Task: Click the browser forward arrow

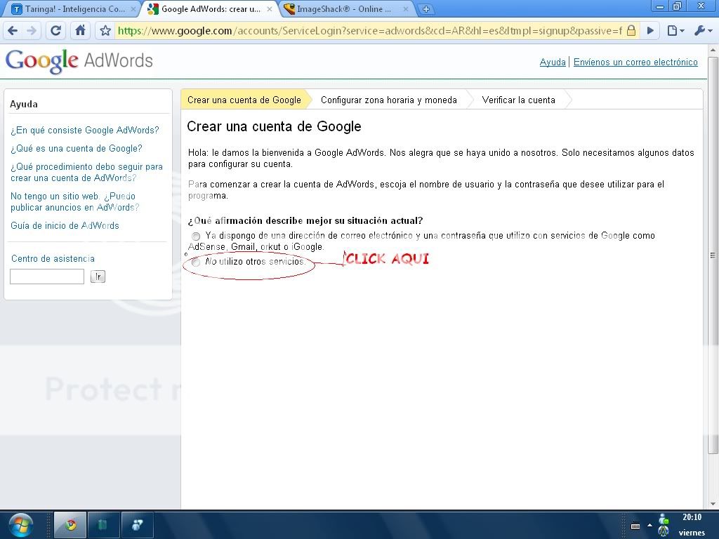Action: pos(32,31)
